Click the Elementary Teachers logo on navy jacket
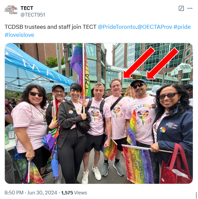This screenshot has width=198, height=199. (x=172, y=126)
